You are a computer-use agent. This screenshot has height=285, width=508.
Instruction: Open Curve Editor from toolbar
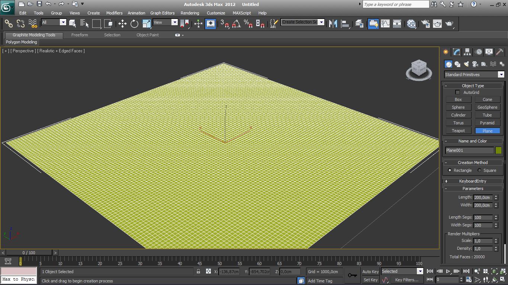point(385,24)
